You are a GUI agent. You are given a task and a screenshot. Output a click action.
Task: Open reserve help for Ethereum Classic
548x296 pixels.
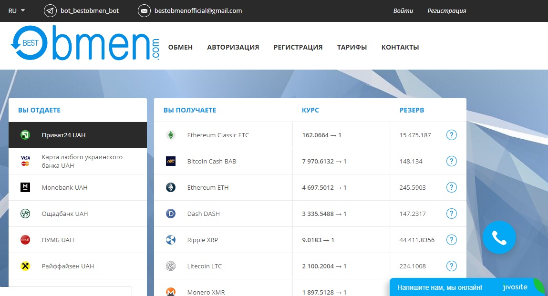click(x=451, y=135)
